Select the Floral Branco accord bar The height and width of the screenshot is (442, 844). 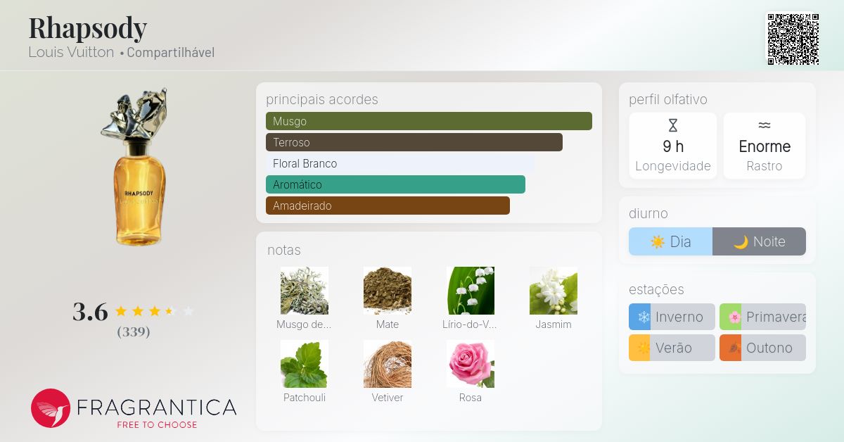pos(400,163)
